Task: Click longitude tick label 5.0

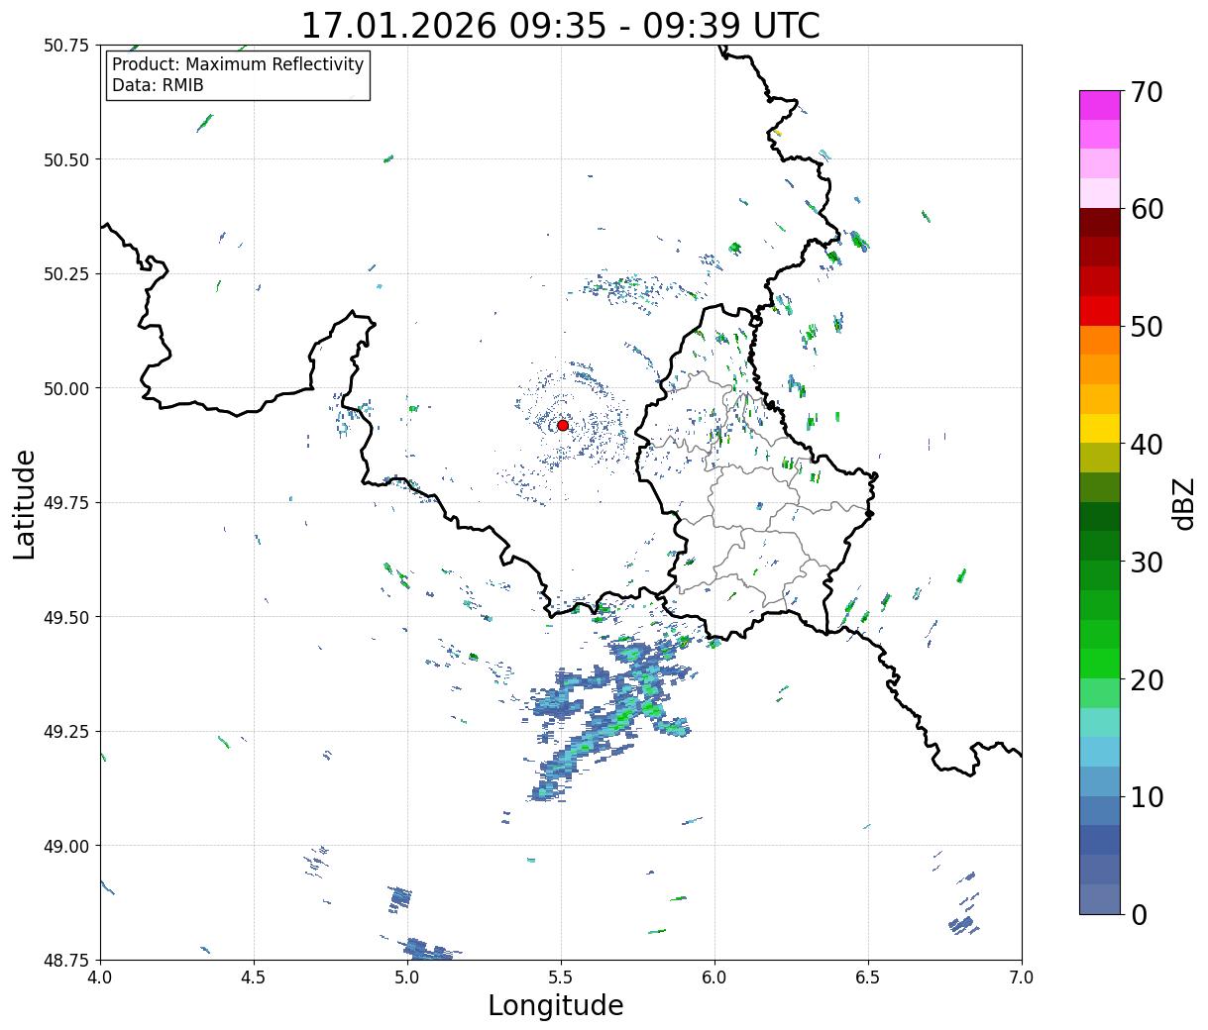Action: [x=407, y=978]
